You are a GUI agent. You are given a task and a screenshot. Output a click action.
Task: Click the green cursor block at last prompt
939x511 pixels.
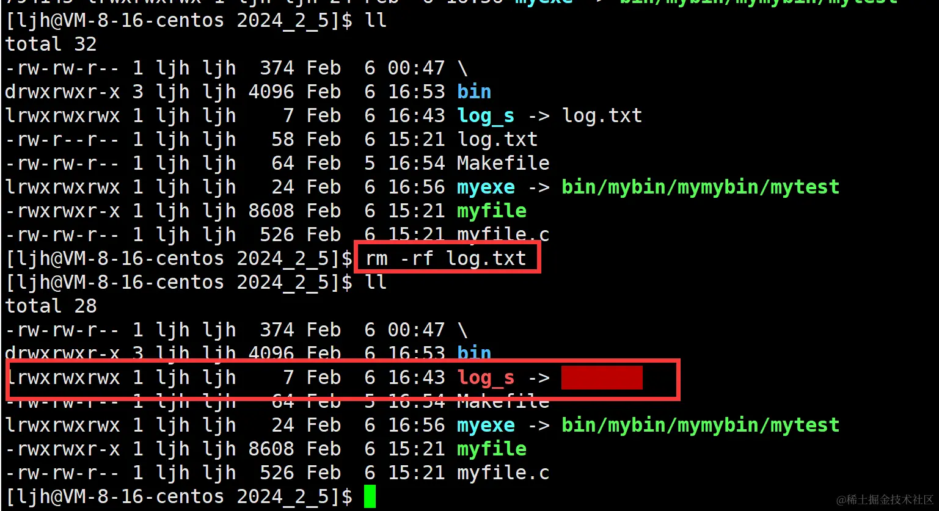click(x=370, y=496)
